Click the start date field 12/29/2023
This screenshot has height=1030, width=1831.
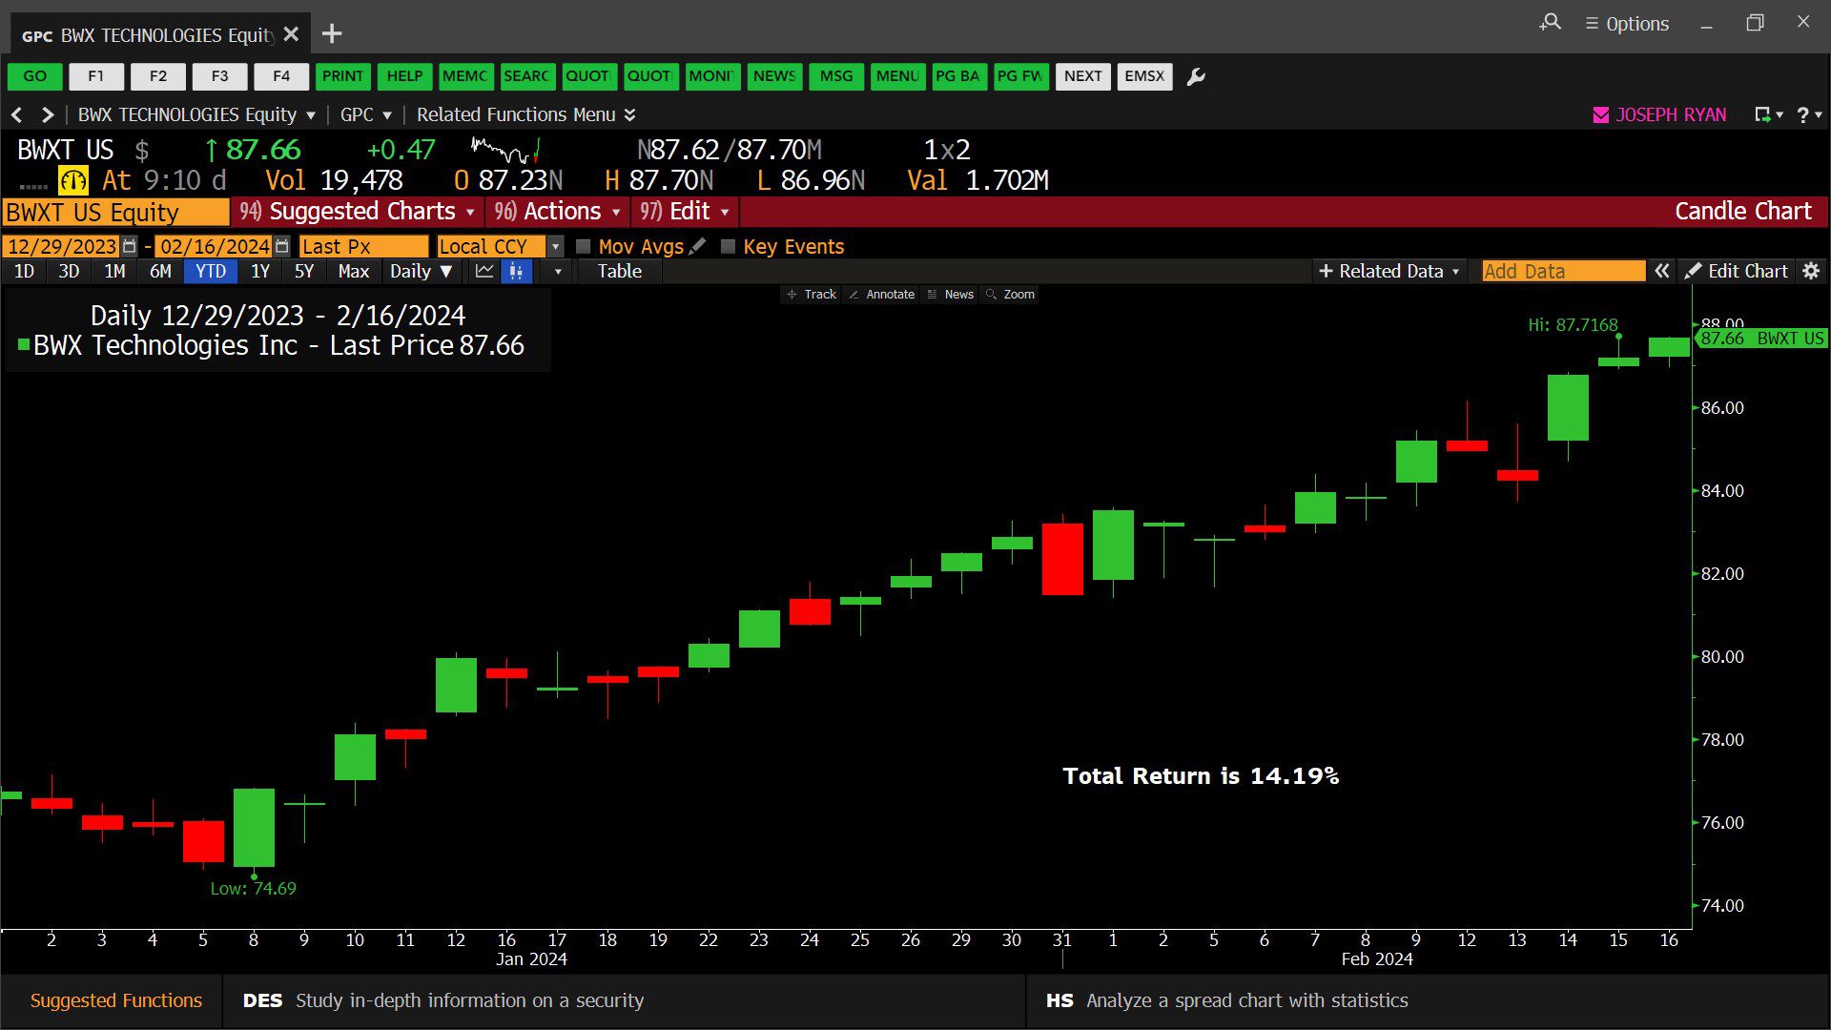pos(62,246)
